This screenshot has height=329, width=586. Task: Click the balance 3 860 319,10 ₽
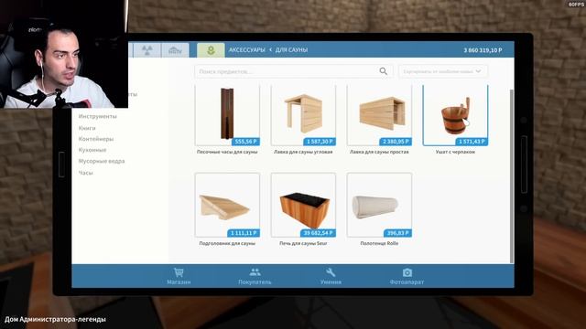pos(483,50)
